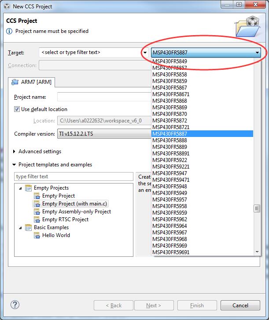Viewport: 269px width, 320px height.
Task: Select MSP430FR5962 in the list
Action: coord(202,219)
